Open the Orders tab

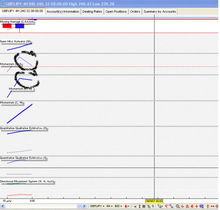point(135,12)
